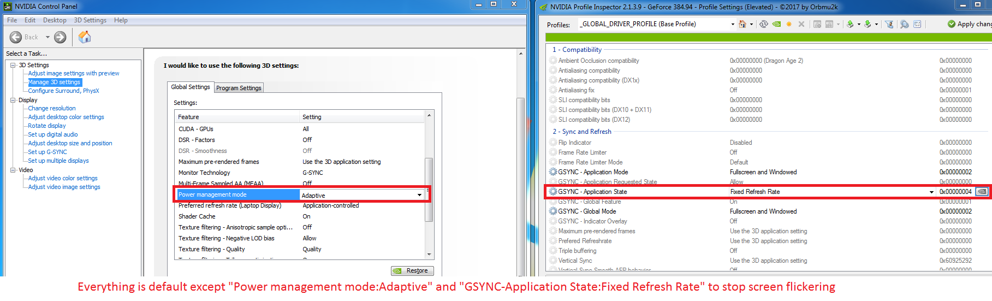
Task: Click the settings list scrollbar up arrow
Action: (429, 115)
